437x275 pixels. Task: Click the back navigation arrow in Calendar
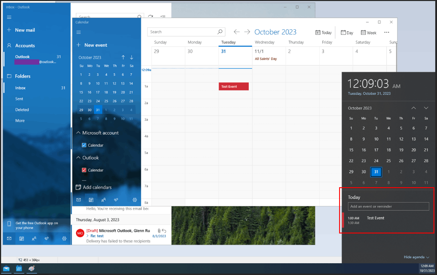tap(237, 32)
